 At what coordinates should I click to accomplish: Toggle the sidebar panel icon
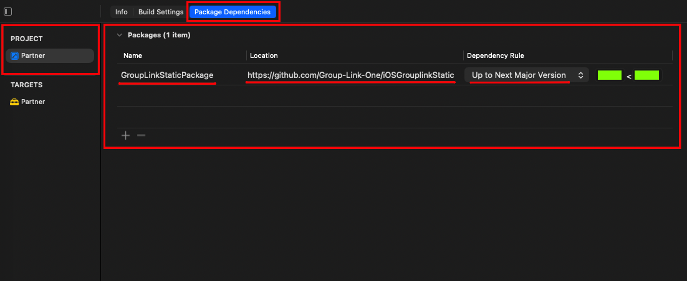(x=7, y=12)
